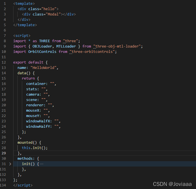Click the opening <script> tag
Screen dimensions: 196x189
(22, 36)
